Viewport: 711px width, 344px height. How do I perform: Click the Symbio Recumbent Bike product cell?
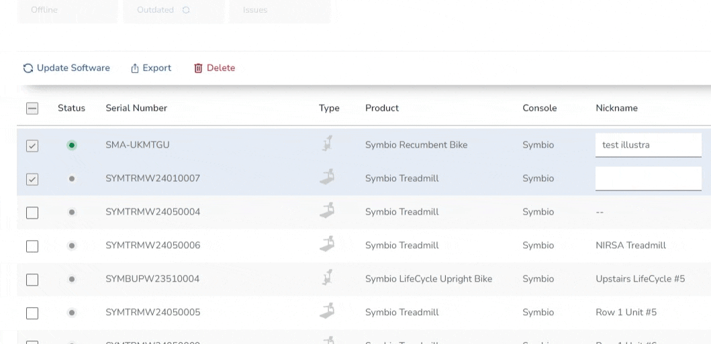(416, 146)
